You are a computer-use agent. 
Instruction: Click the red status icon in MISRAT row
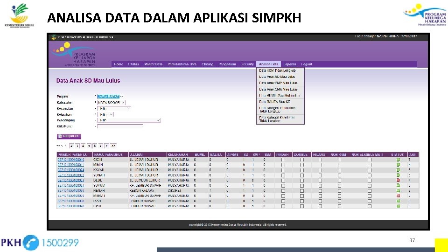(398, 196)
